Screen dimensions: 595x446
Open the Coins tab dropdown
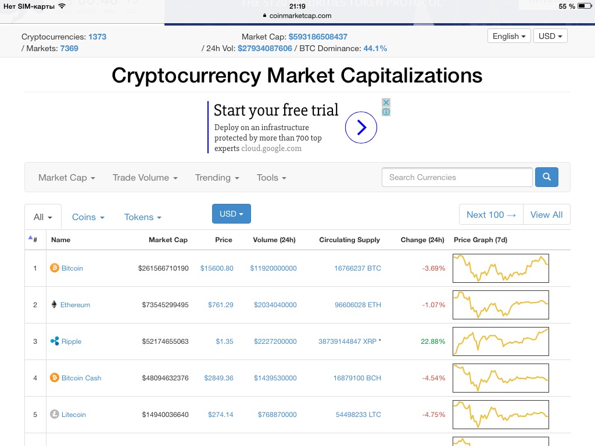(88, 217)
